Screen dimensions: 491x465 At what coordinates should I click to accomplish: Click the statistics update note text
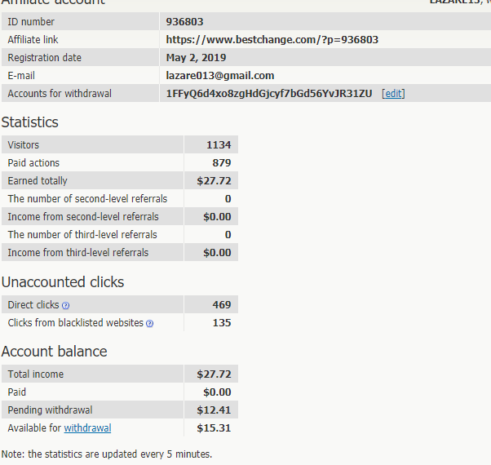pyautogui.click(x=107, y=454)
